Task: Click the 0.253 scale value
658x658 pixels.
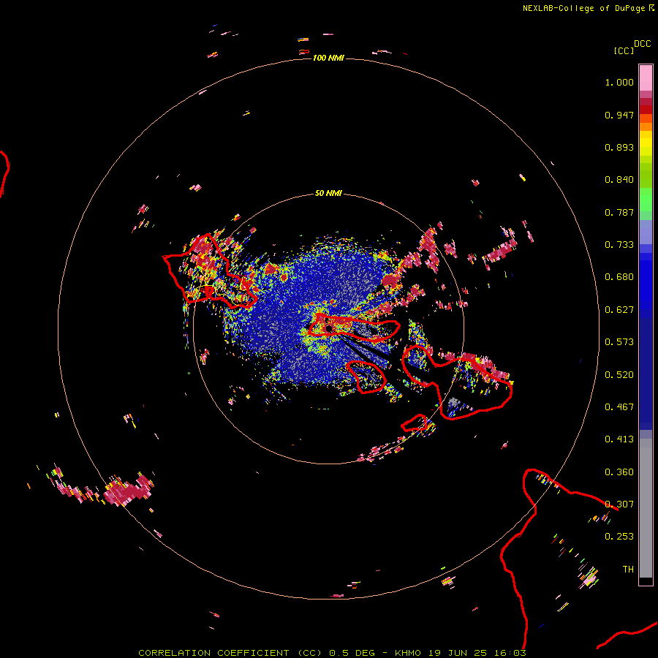Action: tap(619, 537)
